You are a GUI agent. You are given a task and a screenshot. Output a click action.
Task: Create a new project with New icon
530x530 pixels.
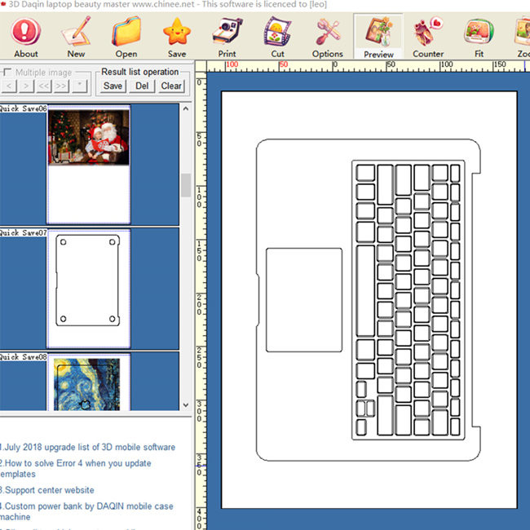click(x=76, y=37)
